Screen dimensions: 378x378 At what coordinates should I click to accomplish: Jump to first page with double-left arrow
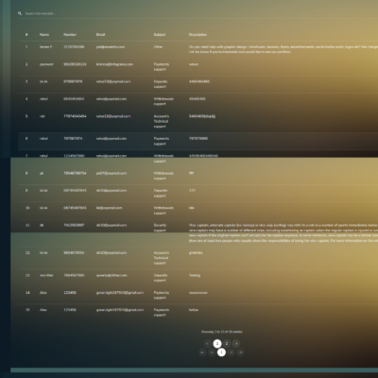(x=202, y=352)
